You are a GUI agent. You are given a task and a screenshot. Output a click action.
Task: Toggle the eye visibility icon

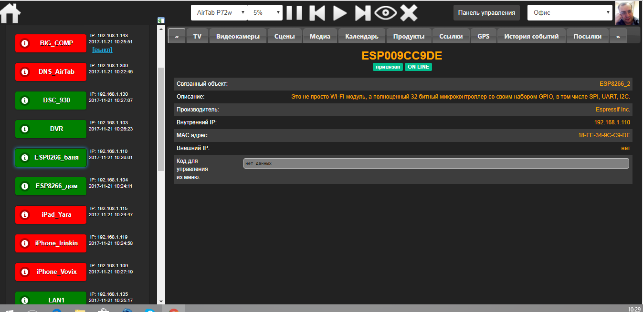pos(386,13)
